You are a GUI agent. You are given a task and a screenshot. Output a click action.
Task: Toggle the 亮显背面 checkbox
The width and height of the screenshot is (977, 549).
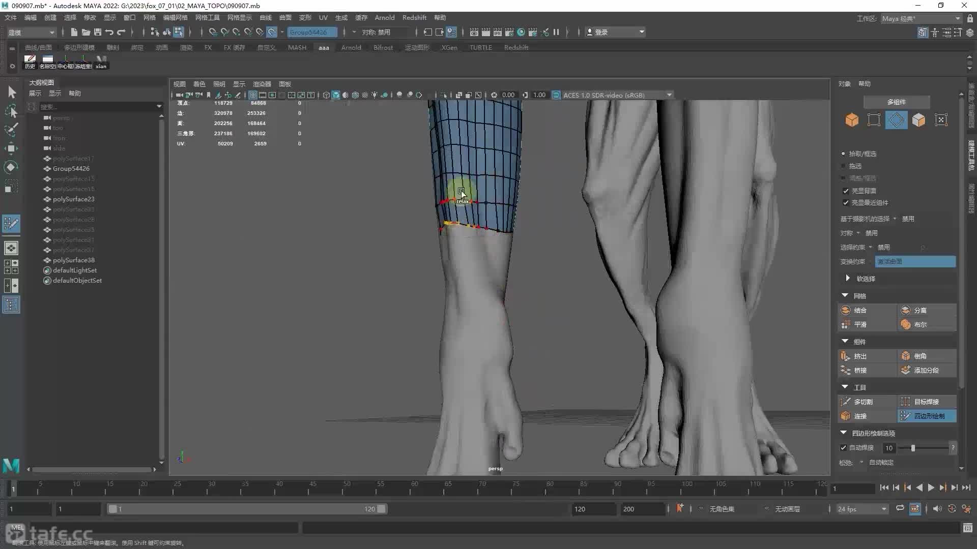pos(846,191)
